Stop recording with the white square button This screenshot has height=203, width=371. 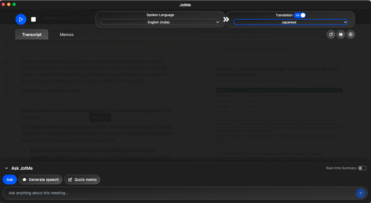click(33, 19)
